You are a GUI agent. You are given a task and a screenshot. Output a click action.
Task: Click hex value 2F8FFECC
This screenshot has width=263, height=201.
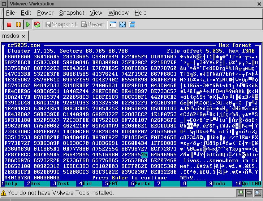[x=17, y=155]
